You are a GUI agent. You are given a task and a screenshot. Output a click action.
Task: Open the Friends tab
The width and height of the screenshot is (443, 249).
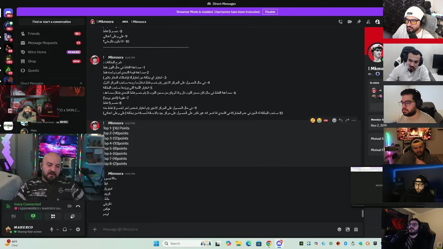[x=52, y=34]
